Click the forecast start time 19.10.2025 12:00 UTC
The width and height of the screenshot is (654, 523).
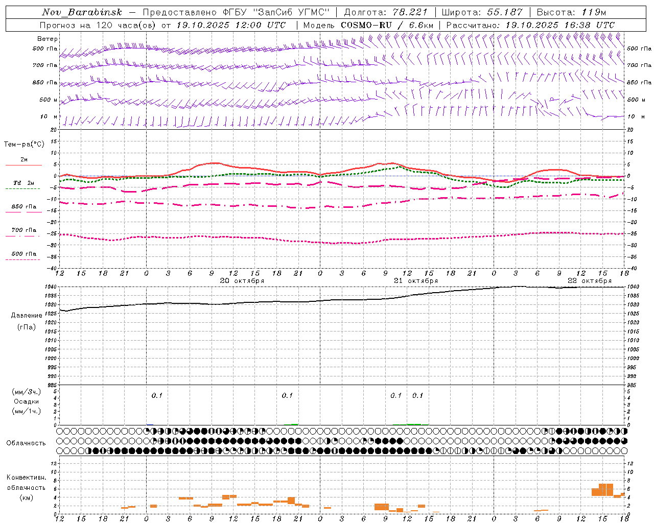coord(231,25)
